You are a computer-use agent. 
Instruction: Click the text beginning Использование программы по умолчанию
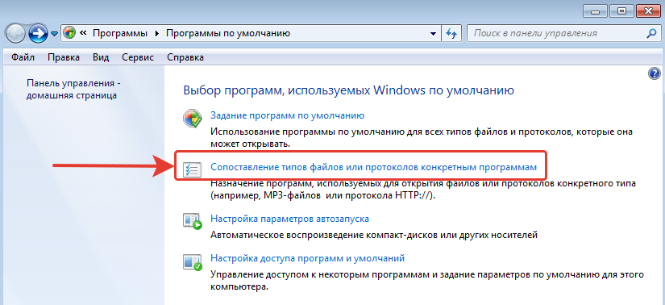pyautogui.click(x=422, y=138)
